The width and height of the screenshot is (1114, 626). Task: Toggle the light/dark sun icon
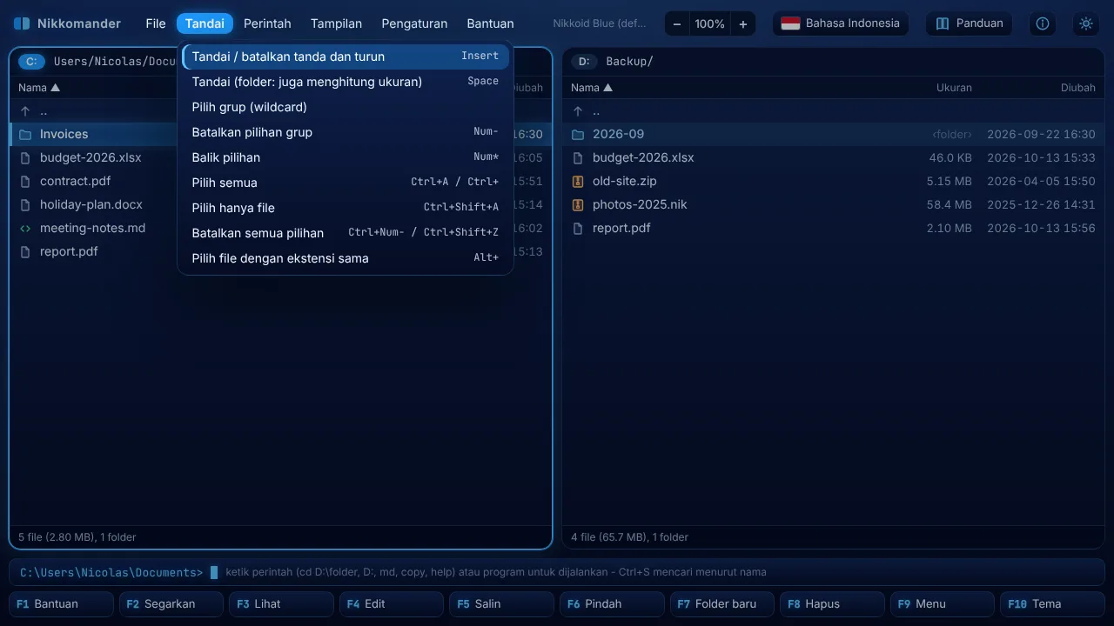pos(1086,23)
